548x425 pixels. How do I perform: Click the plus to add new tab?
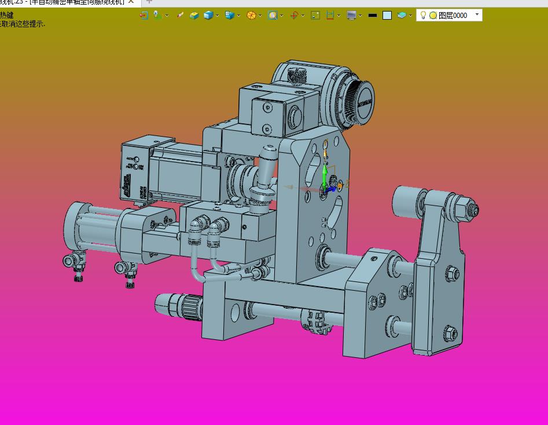click(149, 2)
